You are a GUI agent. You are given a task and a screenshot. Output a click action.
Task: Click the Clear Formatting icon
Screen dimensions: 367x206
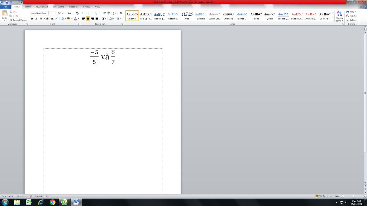click(77, 13)
